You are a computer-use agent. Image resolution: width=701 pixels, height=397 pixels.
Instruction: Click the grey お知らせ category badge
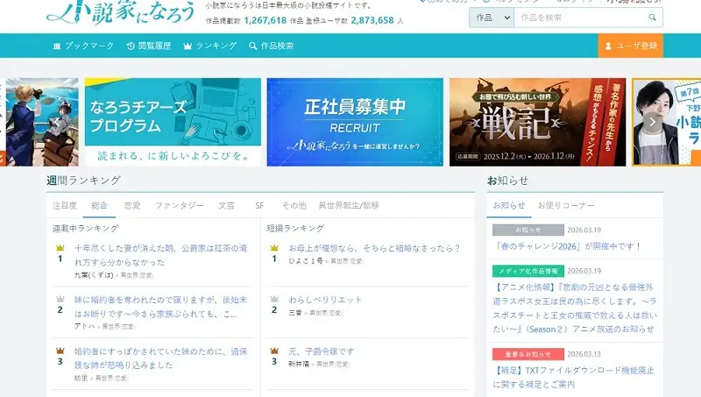point(528,230)
